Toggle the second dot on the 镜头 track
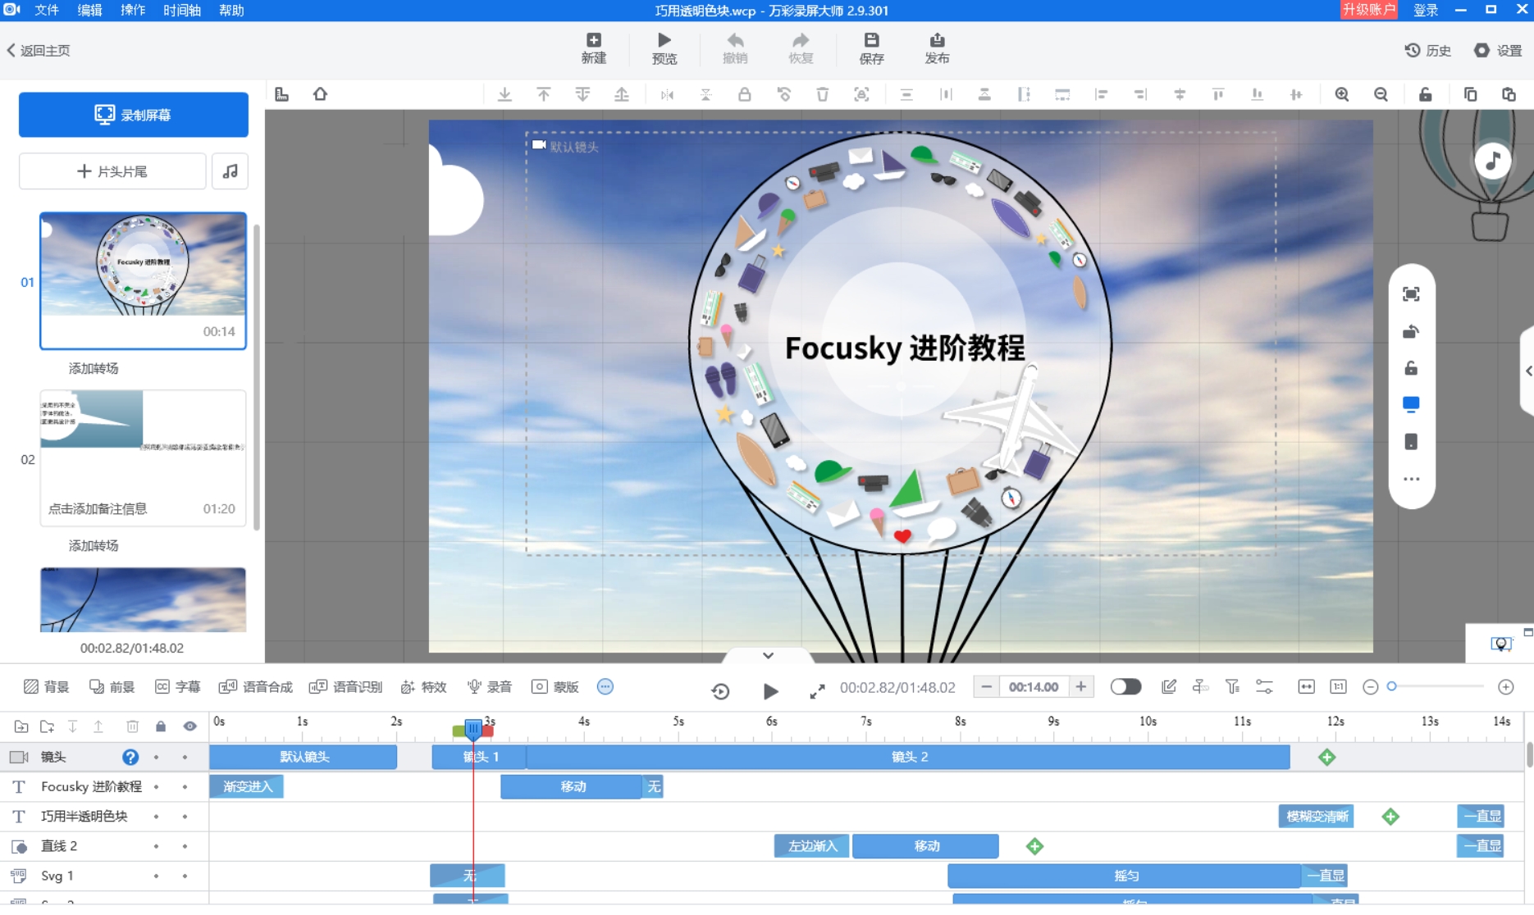 point(185,757)
